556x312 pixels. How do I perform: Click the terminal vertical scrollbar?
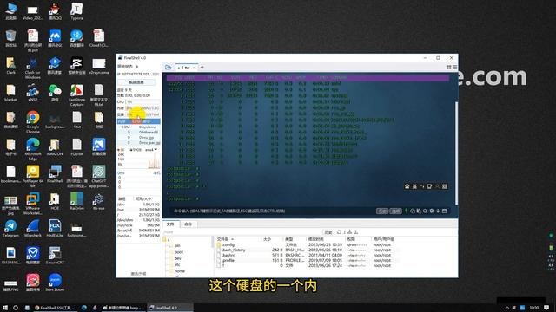click(456, 153)
